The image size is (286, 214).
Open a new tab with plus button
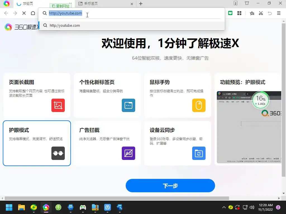point(141,4)
